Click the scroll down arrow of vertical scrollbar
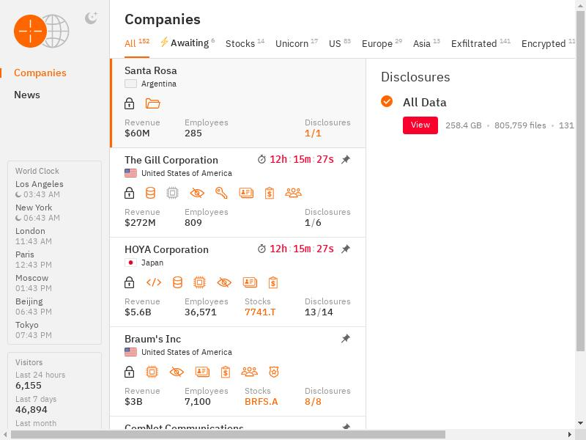This screenshot has width=586, height=440. 580,423
